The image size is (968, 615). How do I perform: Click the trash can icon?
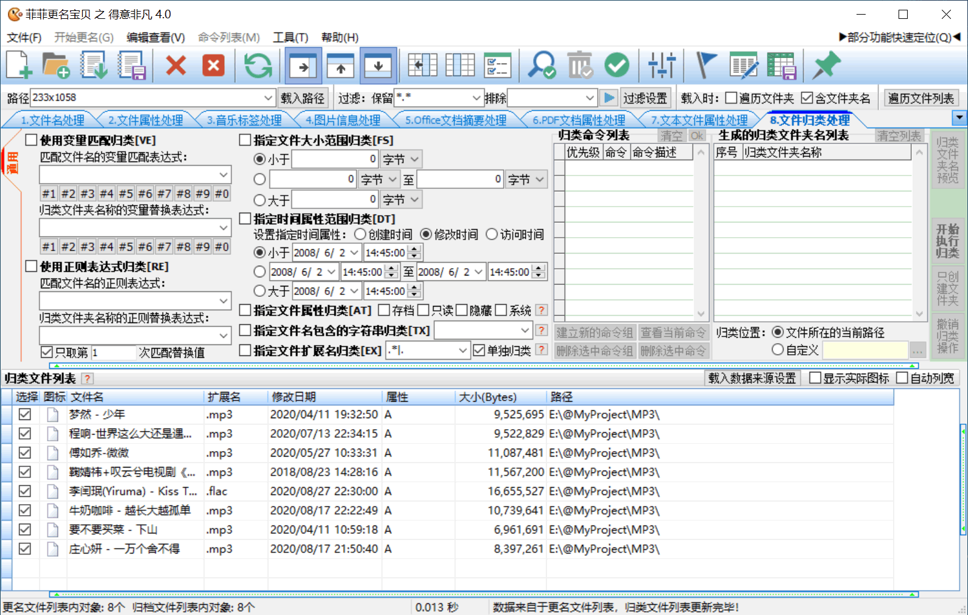579,65
